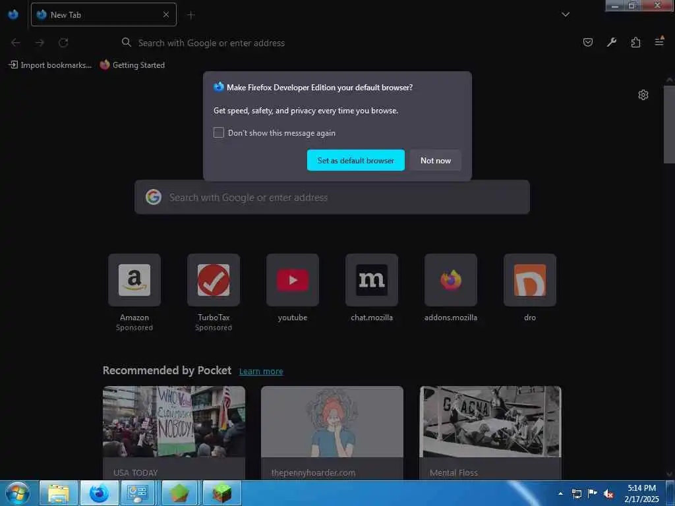Click the New Tab tab label
This screenshot has height=506, width=675.
click(x=65, y=14)
